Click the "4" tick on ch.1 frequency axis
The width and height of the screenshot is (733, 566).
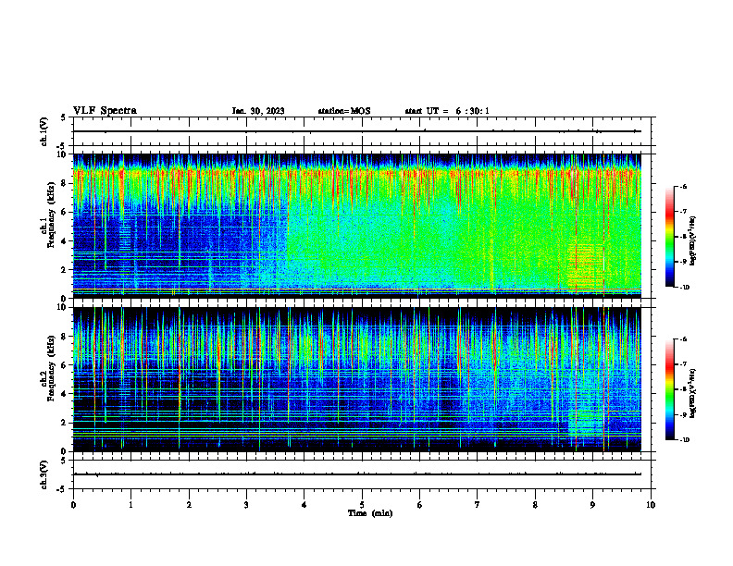click(x=64, y=241)
